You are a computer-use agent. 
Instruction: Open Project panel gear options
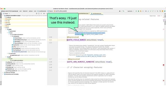point(44,13)
